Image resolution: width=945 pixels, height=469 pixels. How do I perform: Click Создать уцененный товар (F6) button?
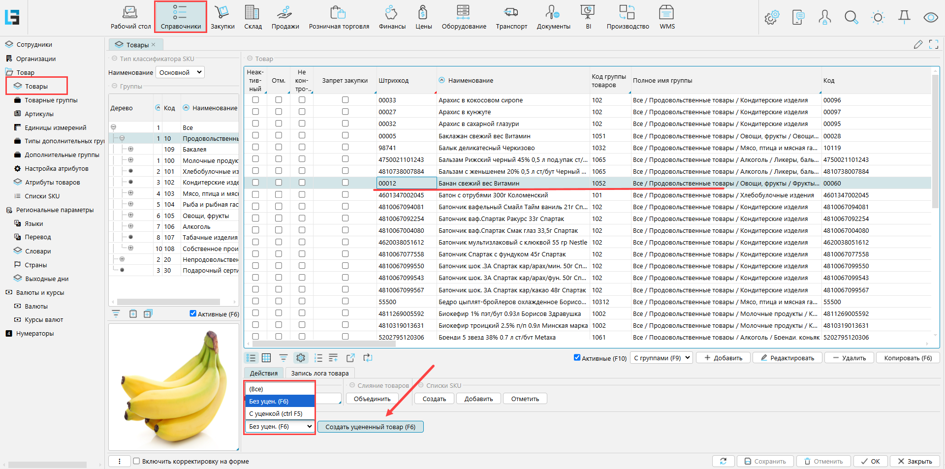point(370,427)
